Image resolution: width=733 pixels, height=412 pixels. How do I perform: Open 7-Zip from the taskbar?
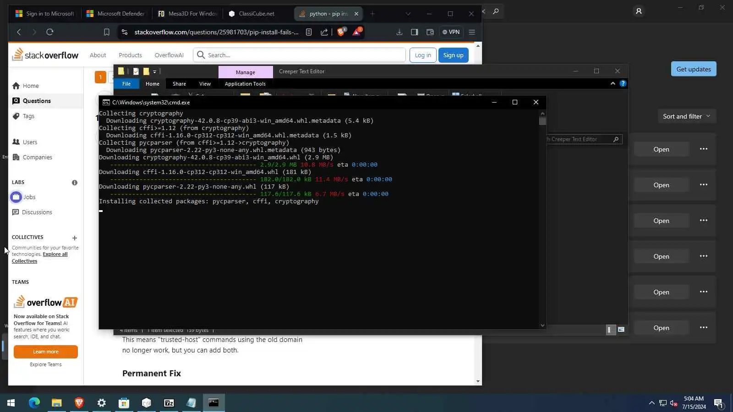tap(169, 403)
